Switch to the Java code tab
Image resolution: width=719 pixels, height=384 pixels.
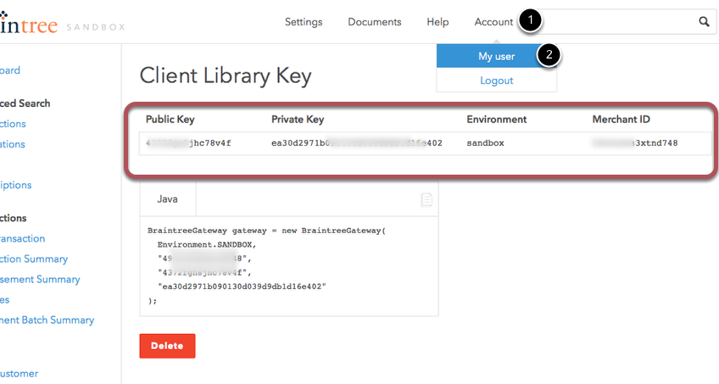pos(167,199)
